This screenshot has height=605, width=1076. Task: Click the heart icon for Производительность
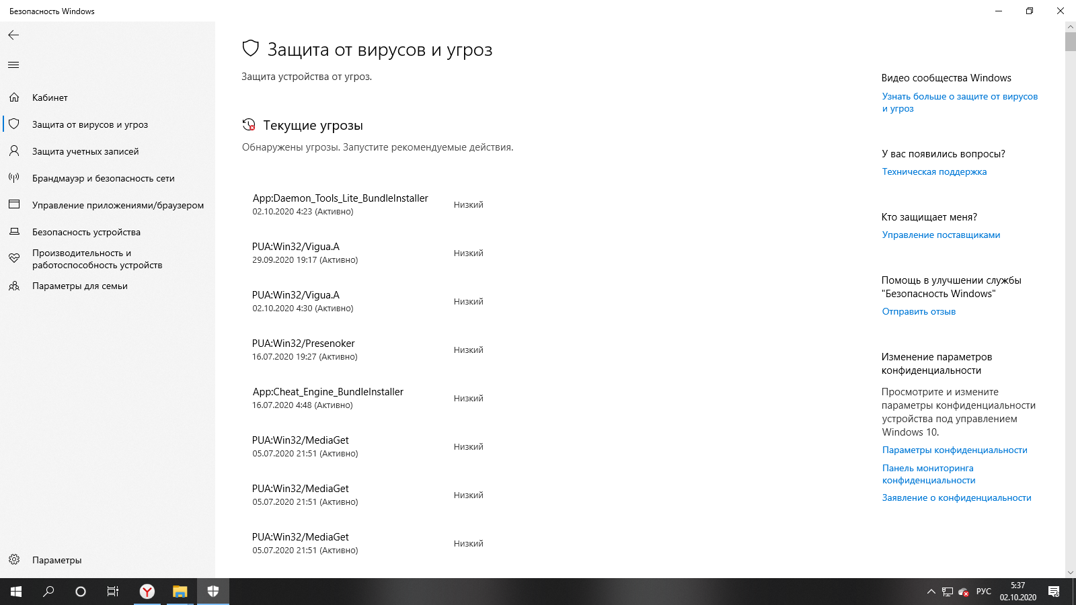pos(14,259)
